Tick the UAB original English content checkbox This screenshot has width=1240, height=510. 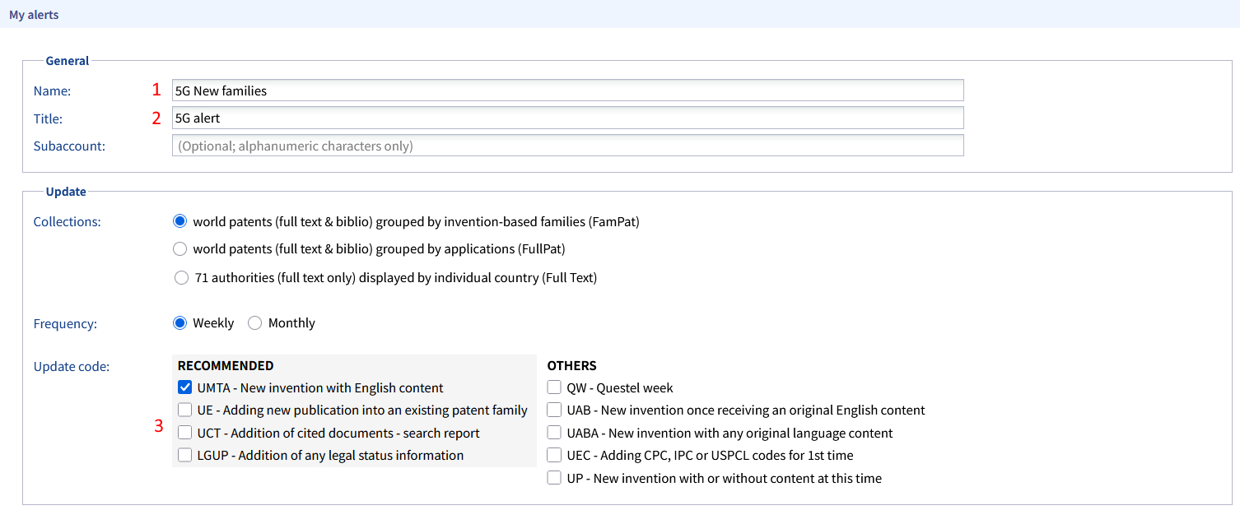click(555, 410)
